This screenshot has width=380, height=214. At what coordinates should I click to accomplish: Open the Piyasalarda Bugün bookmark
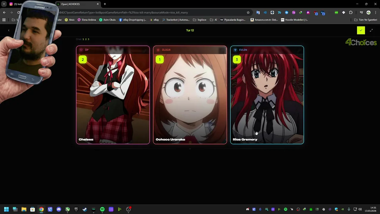(233, 20)
